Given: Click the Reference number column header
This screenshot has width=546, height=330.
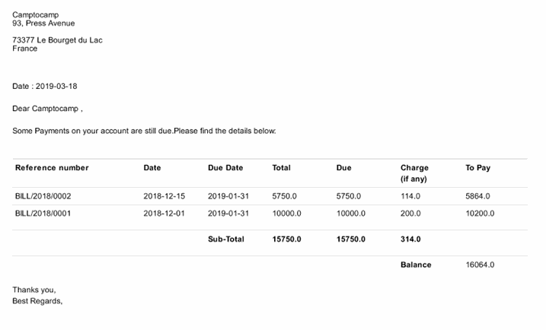Looking at the screenshot, I should [x=52, y=167].
